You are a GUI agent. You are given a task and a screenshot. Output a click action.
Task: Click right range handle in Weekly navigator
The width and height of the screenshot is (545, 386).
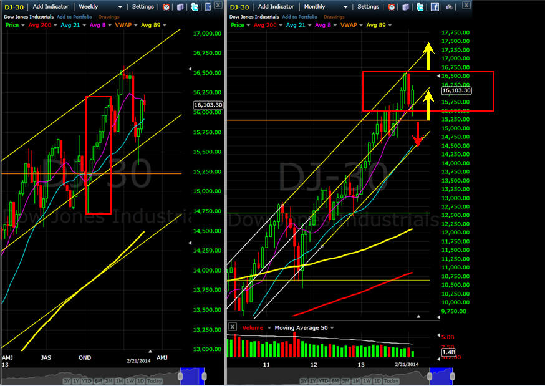point(204,377)
